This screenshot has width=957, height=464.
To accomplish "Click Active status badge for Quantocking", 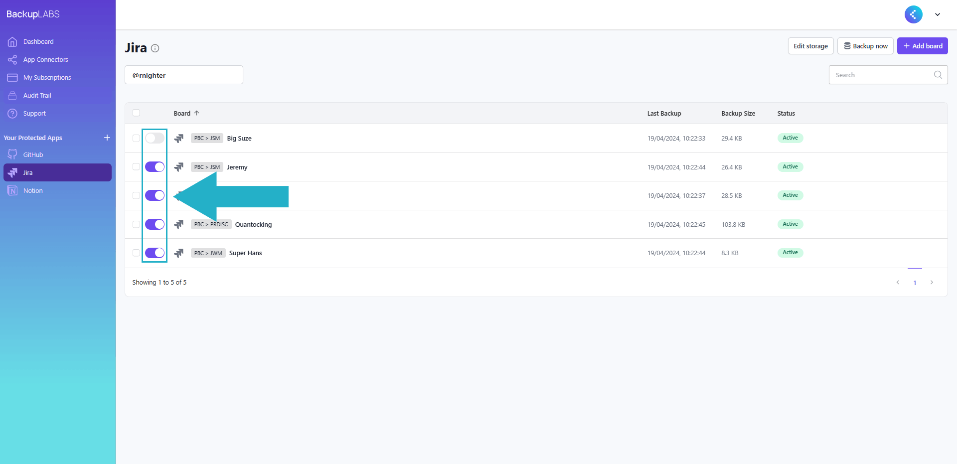I will click(790, 224).
